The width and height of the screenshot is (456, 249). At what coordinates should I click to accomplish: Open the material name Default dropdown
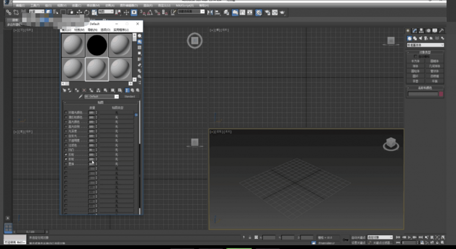click(101, 96)
